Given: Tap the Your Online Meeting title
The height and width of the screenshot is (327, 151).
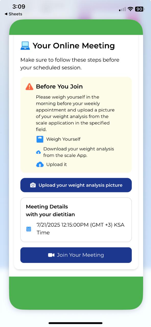Looking at the screenshot, I should coord(74,46).
